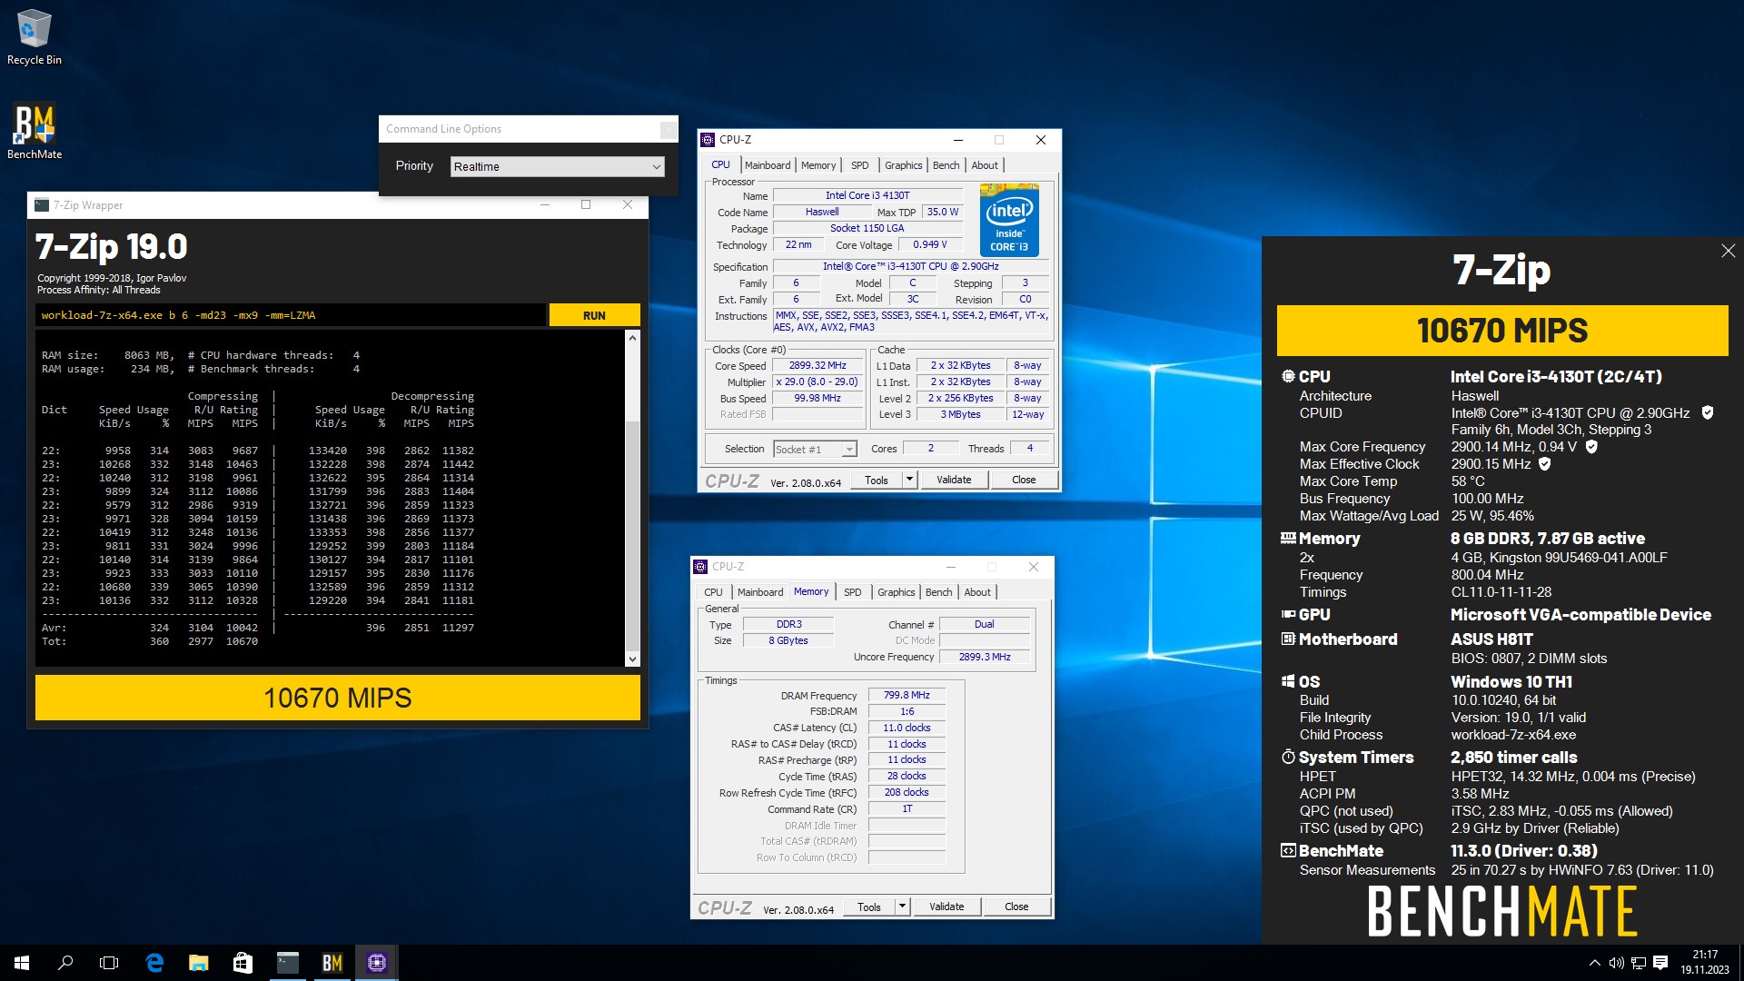This screenshot has width=1744, height=981.
Task: Open the Action Center notification icon
Action: click(1660, 963)
